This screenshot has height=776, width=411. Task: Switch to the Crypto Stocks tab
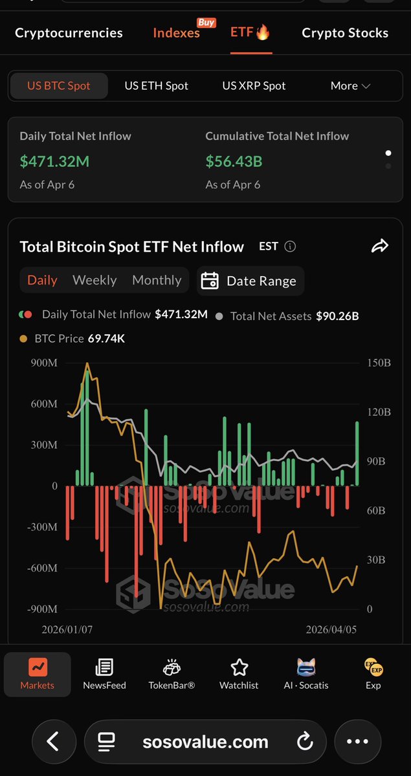[x=345, y=33]
